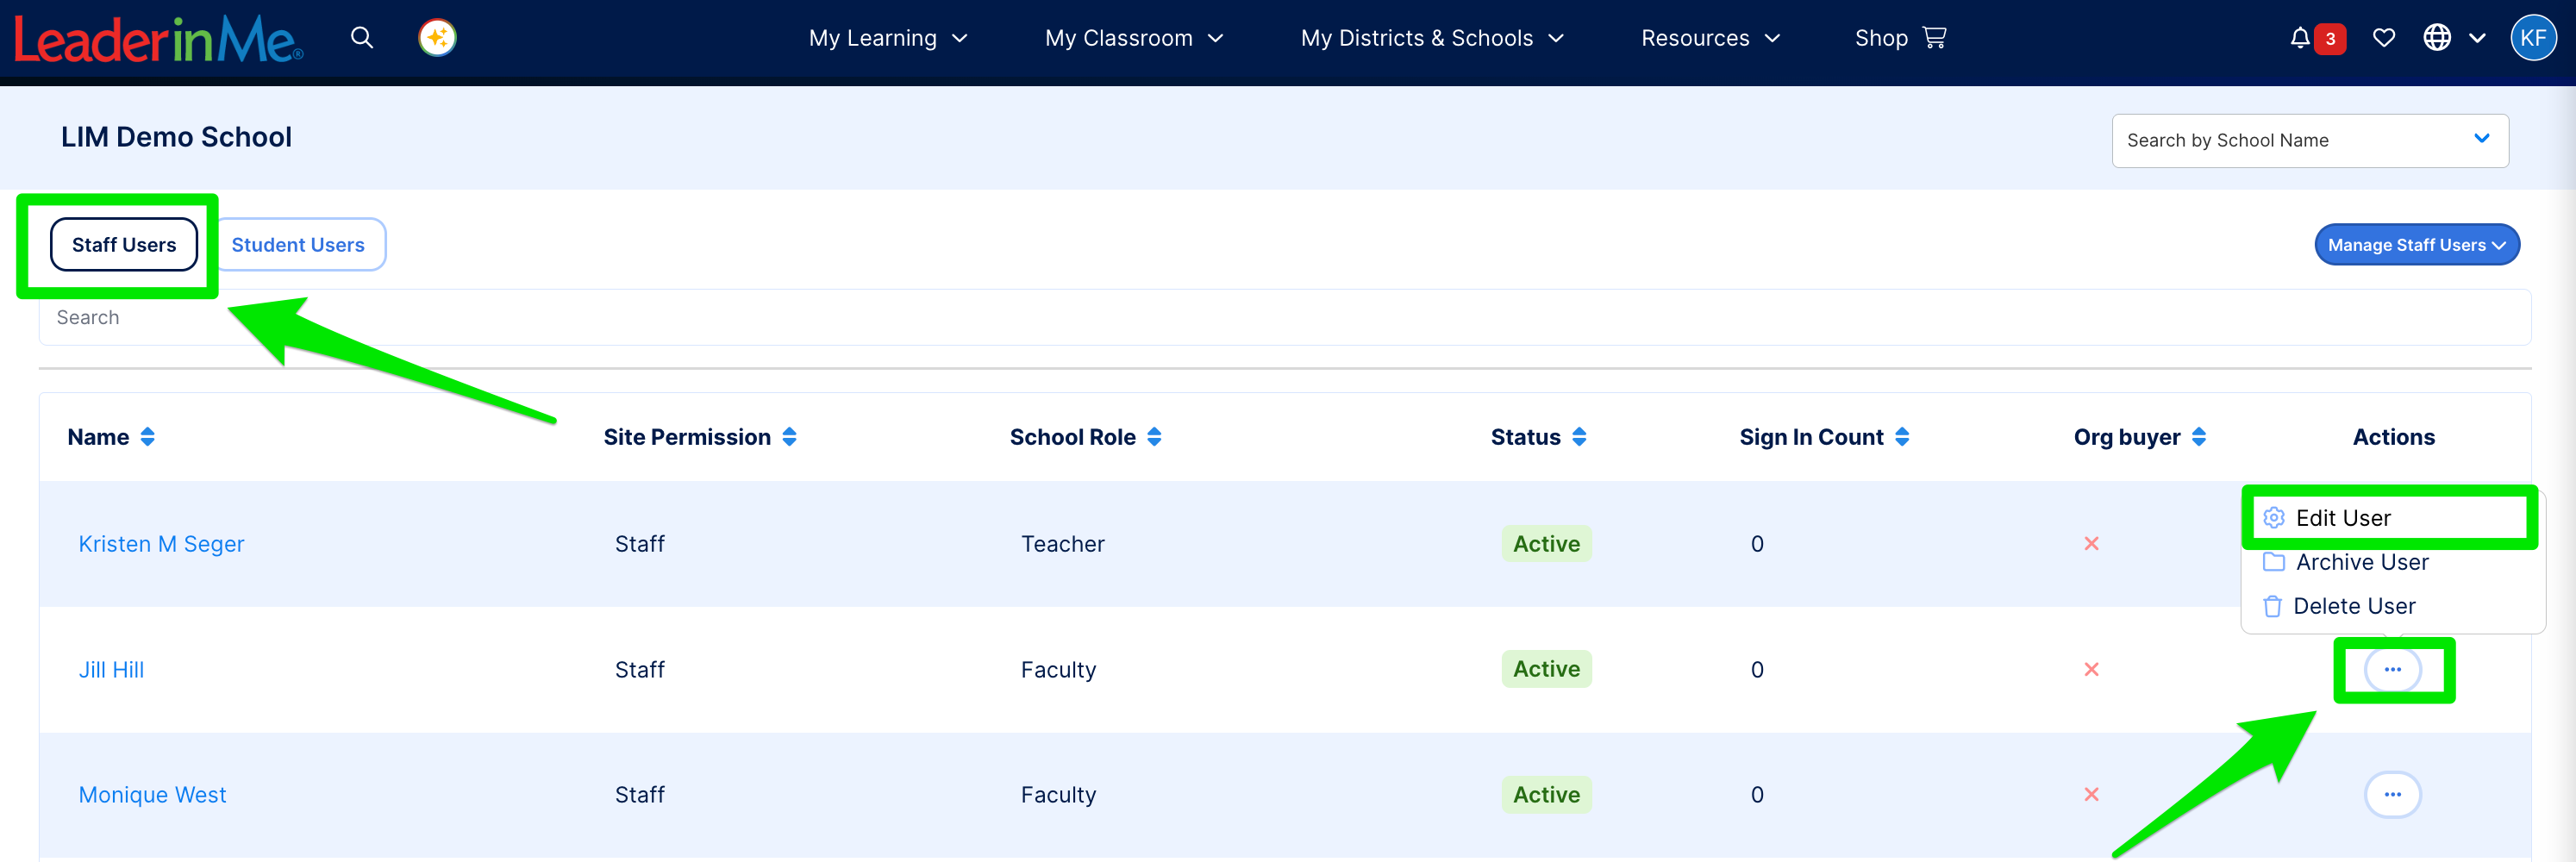Open the search magnifier icon
This screenshot has width=2576, height=862.
point(362,38)
